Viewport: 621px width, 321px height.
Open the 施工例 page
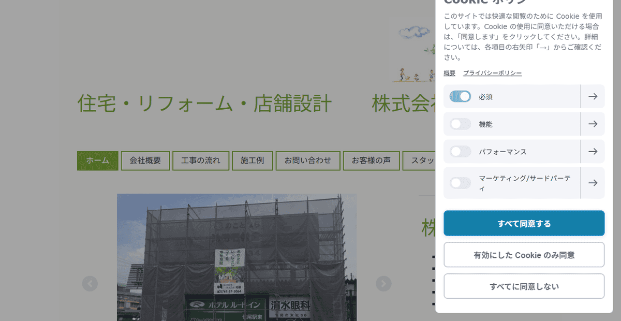coord(252,160)
